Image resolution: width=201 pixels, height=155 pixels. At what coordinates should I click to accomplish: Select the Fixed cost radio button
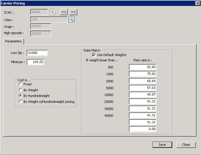[20, 84]
